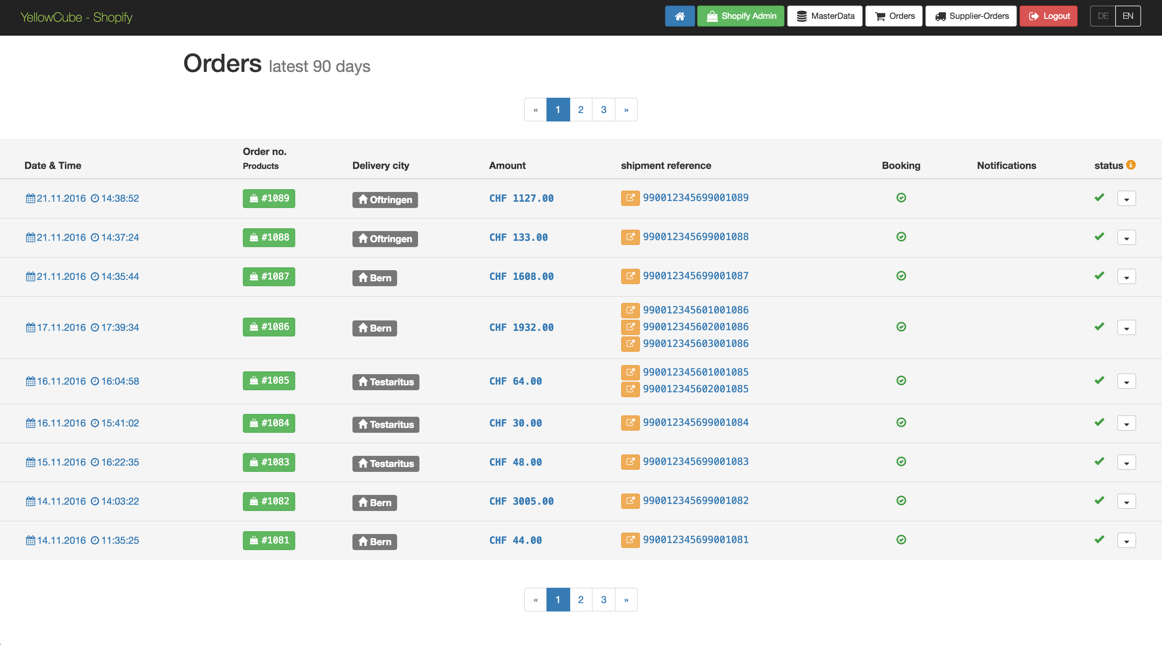Select the EN language option

coord(1128,16)
